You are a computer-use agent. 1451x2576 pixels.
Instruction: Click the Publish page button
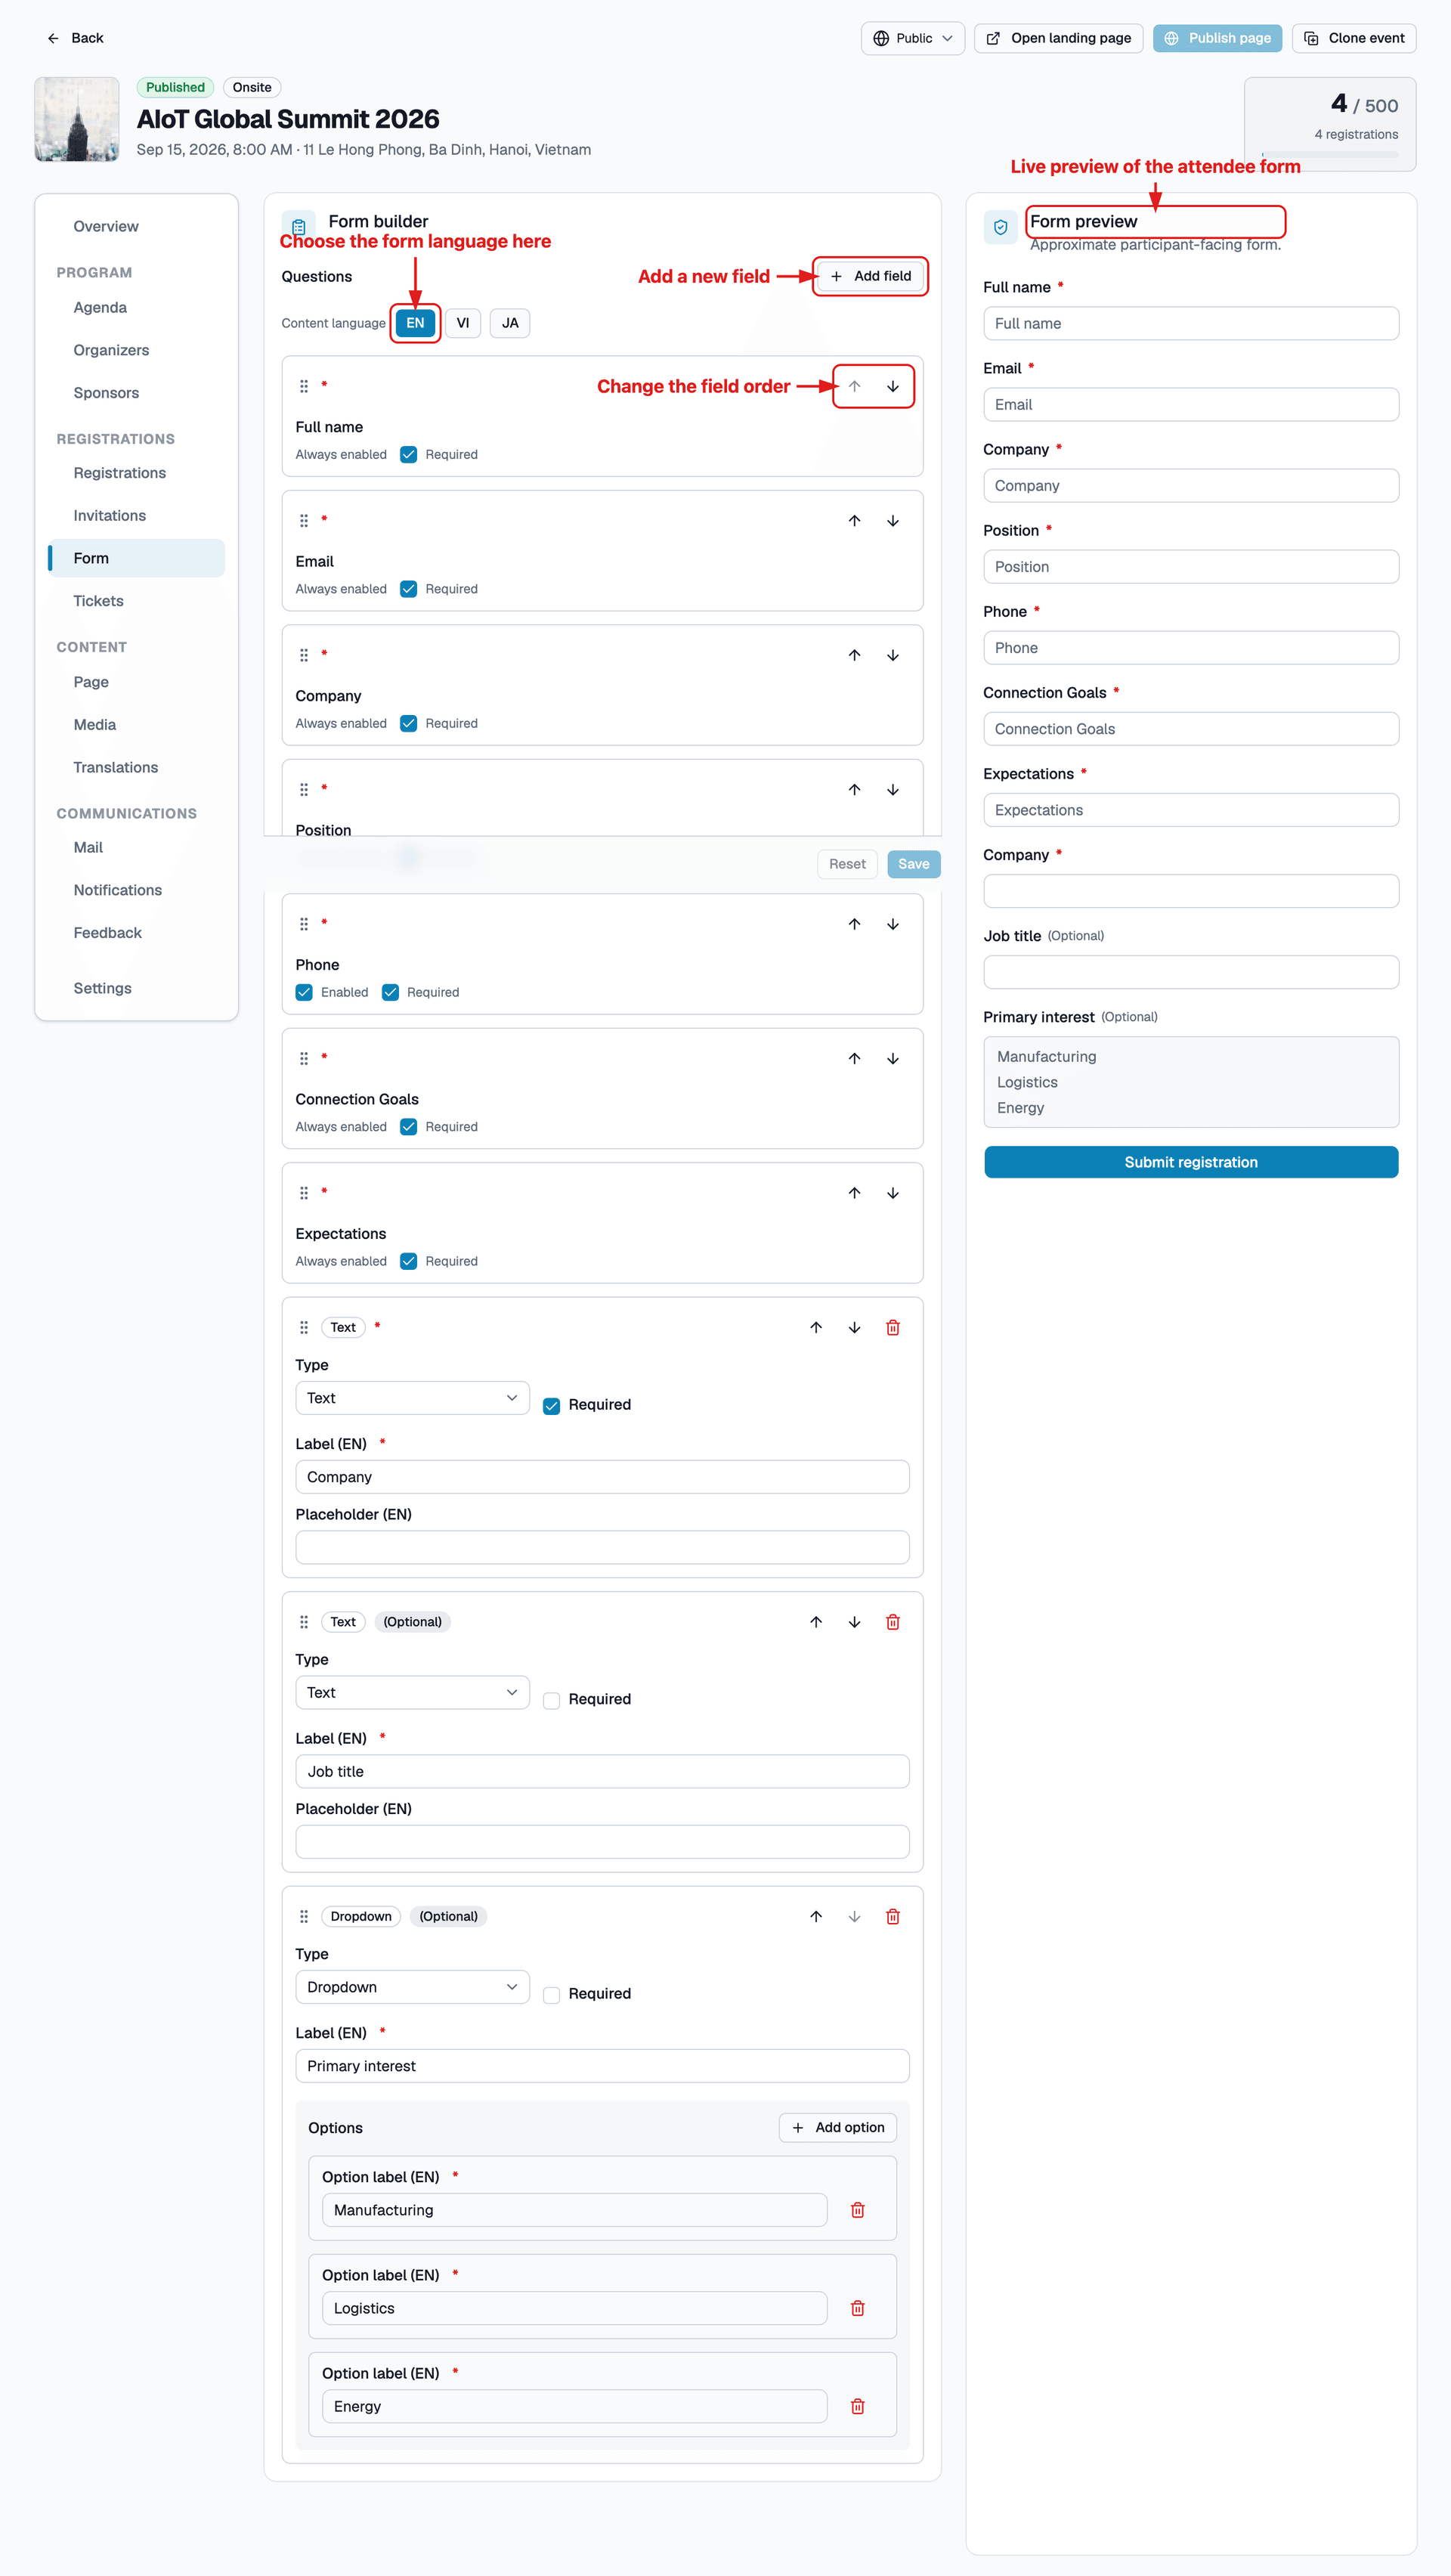(x=1217, y=38)
